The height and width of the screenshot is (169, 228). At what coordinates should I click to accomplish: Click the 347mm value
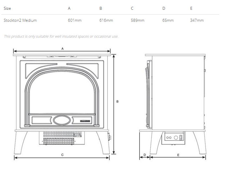point(197,20)
